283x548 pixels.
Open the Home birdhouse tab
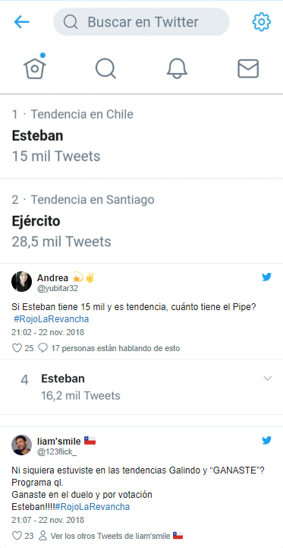(35, 67)
